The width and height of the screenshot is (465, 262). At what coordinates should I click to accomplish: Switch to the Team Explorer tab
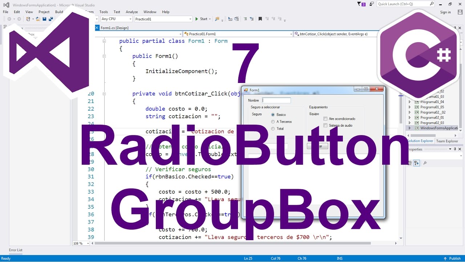[x=447, y=141]
